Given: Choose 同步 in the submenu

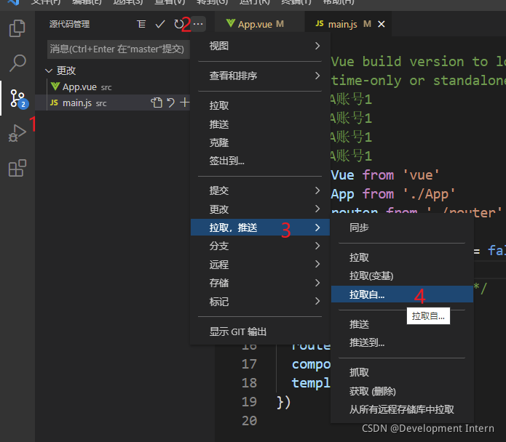Looking at the screenshot, I should (x=402, y=228).
